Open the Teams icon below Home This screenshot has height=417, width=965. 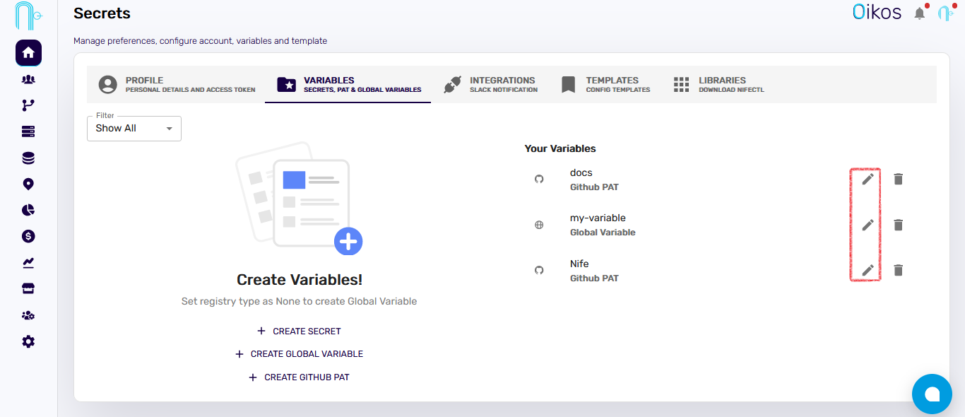[x=28, y=78]
